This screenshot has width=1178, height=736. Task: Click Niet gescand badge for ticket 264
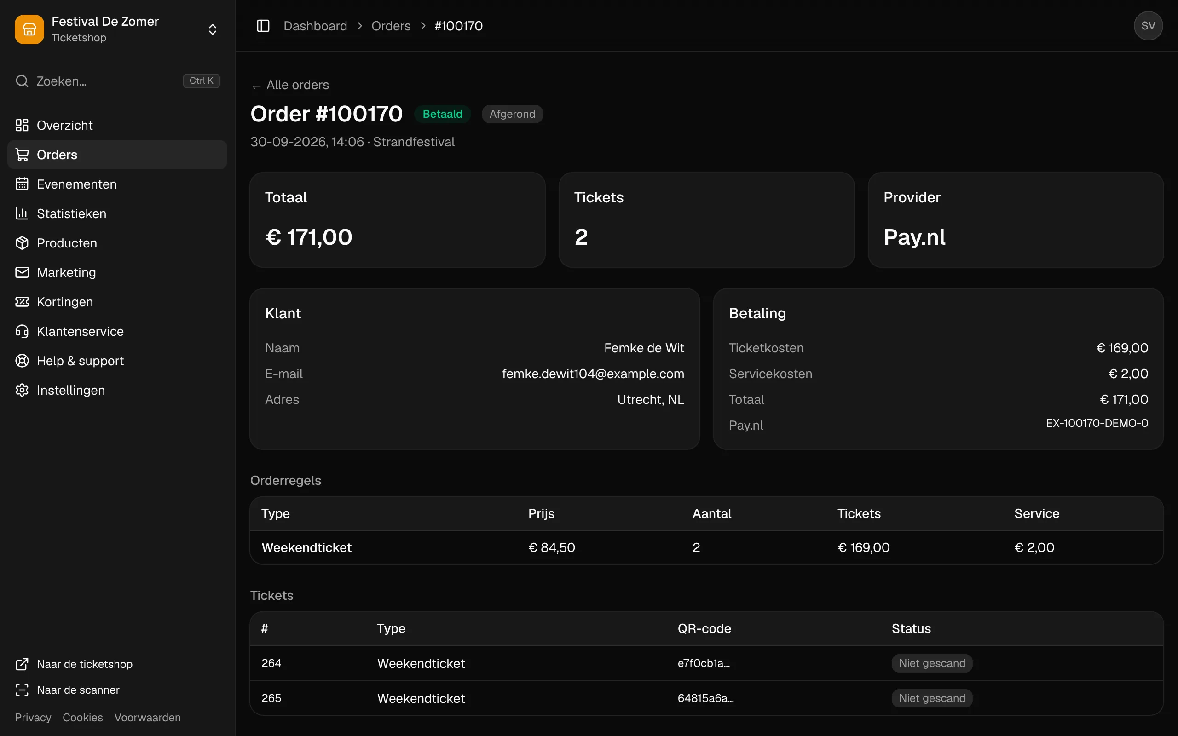tap(932, 663)
